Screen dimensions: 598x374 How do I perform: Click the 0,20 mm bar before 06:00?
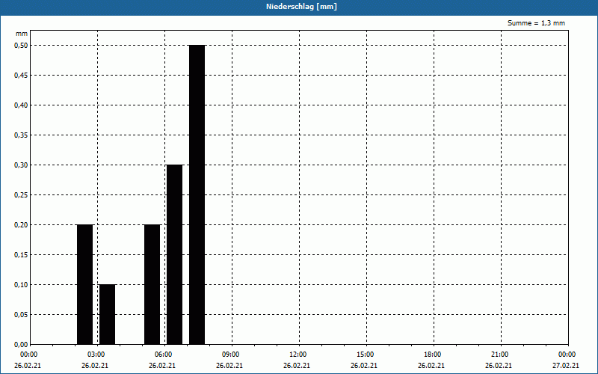152,284
